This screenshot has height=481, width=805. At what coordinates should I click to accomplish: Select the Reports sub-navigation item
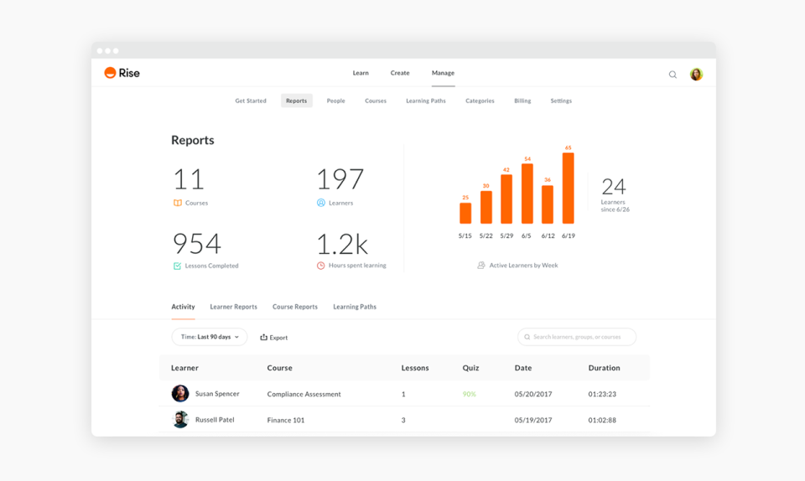[296, 101]
